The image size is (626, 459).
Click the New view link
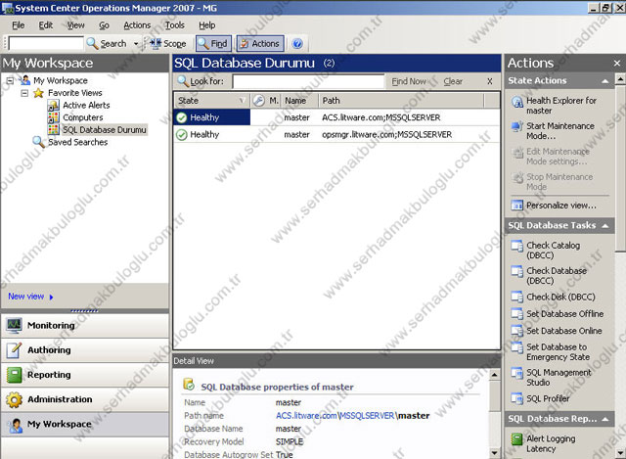(25, 296)
